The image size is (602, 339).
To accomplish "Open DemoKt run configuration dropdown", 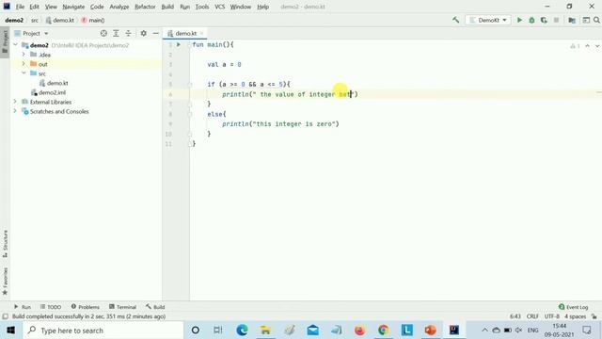I will pos(488,20).
